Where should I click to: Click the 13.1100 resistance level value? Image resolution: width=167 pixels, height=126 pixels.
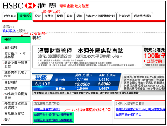(82, 79)
